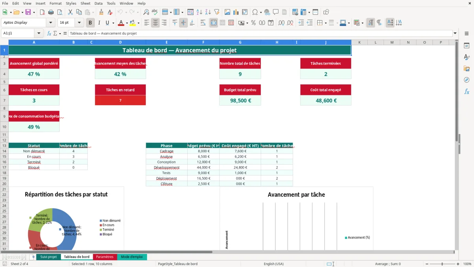The height and width of the screenshot is (267, 474).
Task: Toggle Center Vertically alignment
Action: 183,23
